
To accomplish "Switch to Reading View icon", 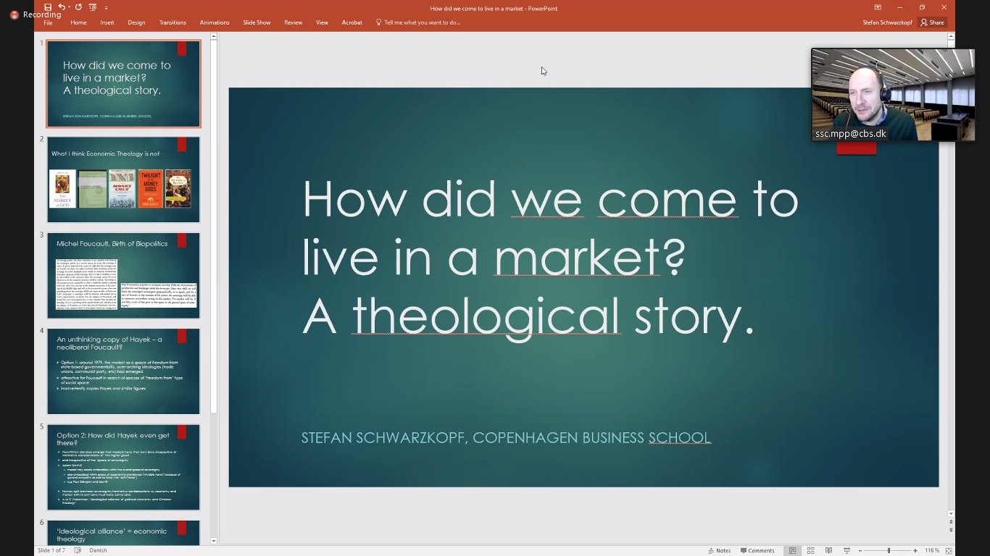I will tap(828, 551).
